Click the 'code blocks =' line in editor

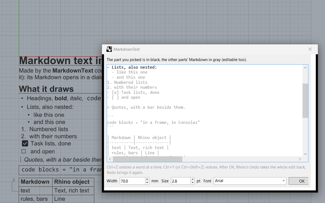pyautogui.click(x=153, y=122)
